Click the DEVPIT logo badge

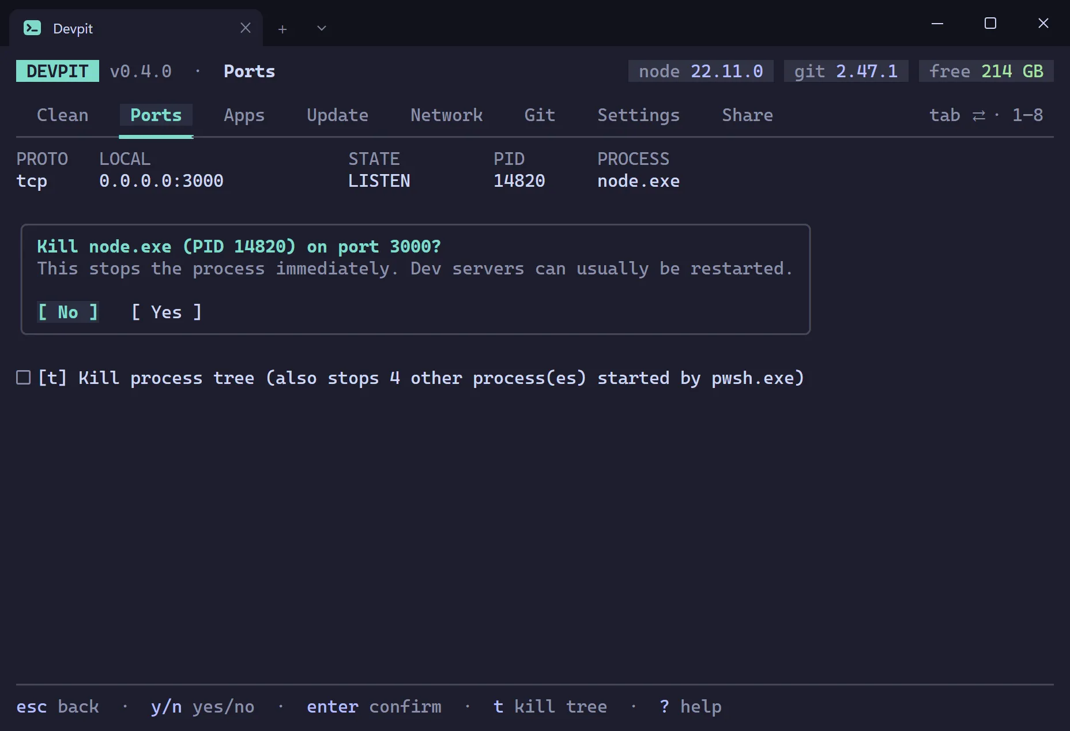pos(58,71)
